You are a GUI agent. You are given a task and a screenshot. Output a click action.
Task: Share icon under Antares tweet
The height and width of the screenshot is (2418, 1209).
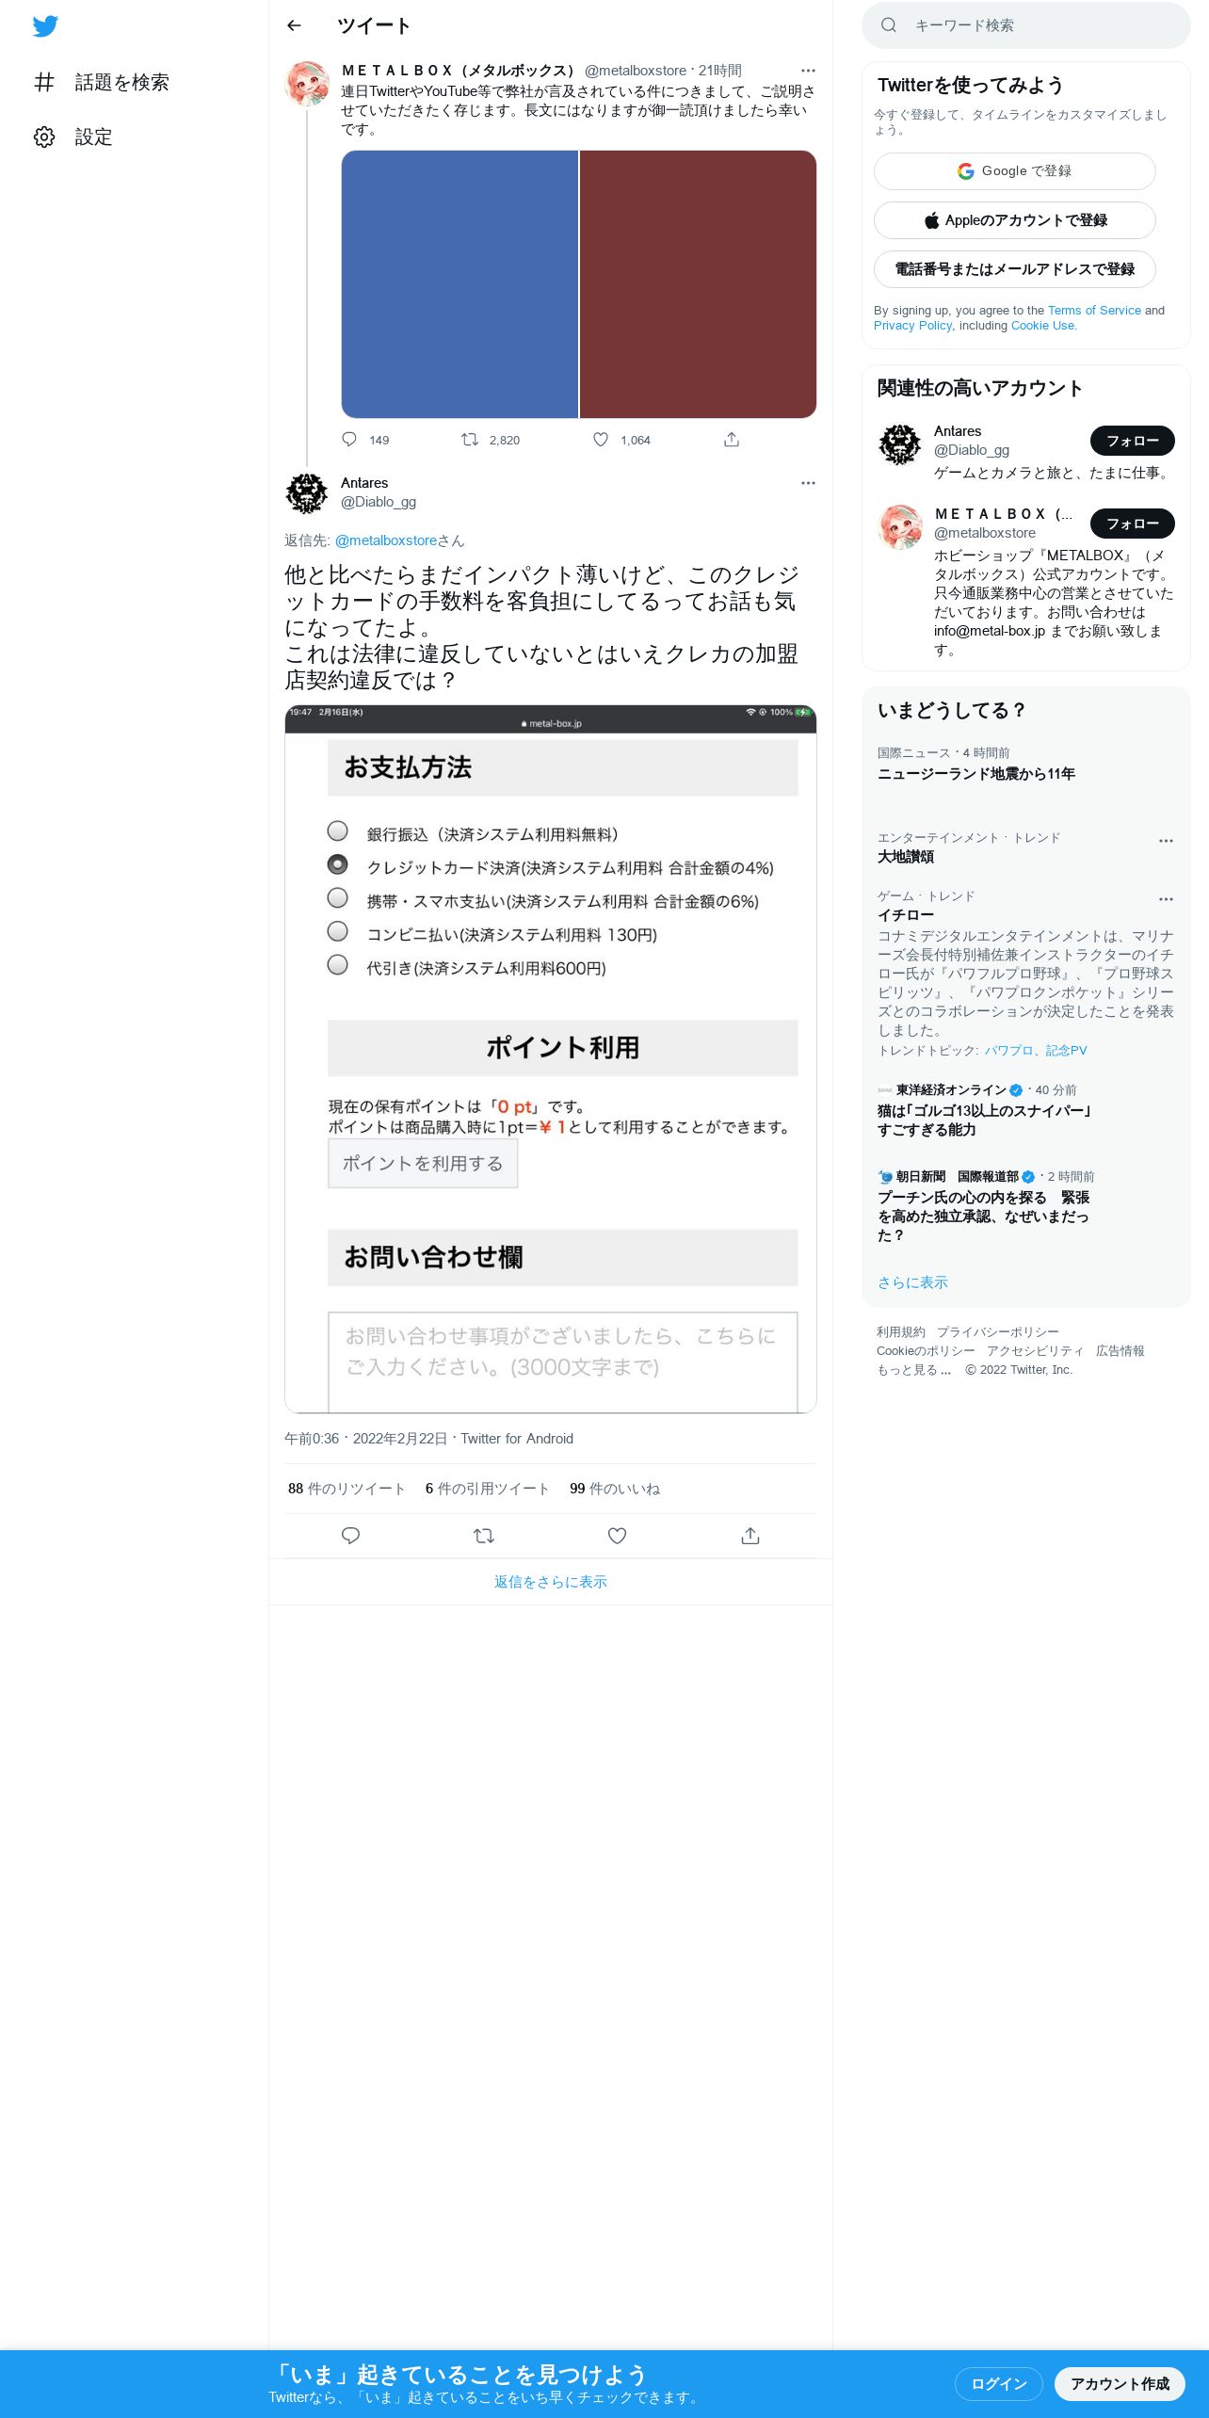pyautogui.click(x=750, y=1536)
